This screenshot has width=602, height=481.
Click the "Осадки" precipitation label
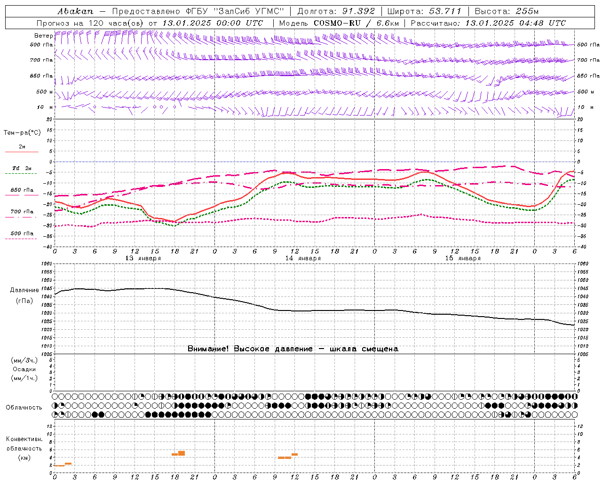pyautogui.click(x=24, y=369)
